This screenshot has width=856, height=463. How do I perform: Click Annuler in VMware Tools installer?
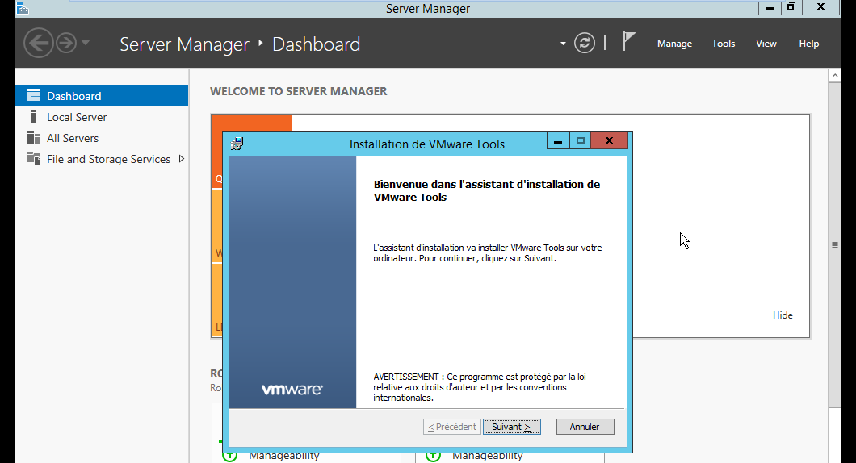click(x=585, y=427)
